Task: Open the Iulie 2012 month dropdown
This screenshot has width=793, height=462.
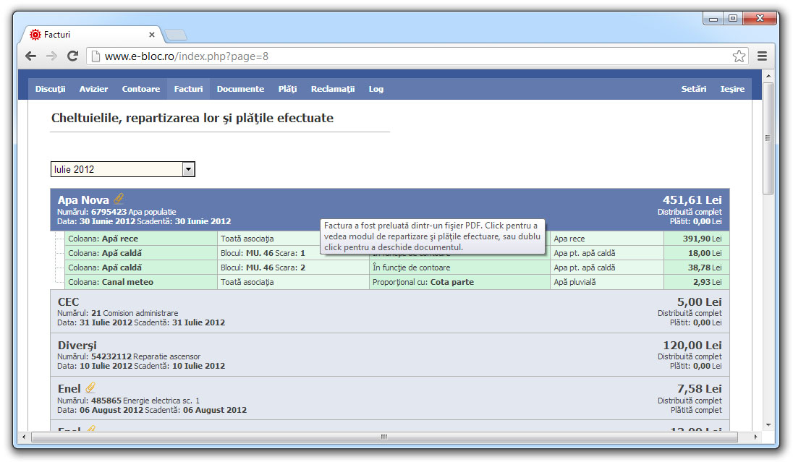Action: (x=123, y=169)
